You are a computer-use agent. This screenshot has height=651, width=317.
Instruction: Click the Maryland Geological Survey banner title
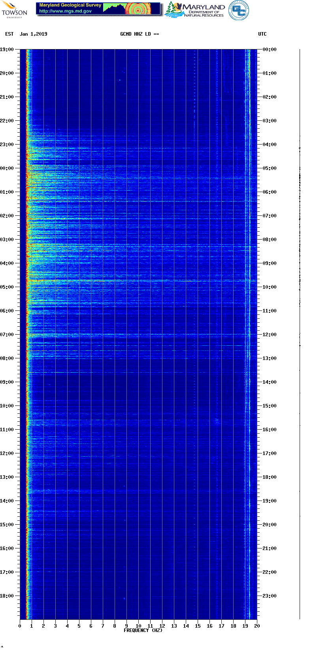(70, 5)
